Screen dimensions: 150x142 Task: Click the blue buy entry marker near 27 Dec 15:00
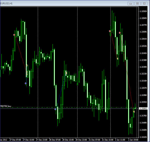coord(26,83)
